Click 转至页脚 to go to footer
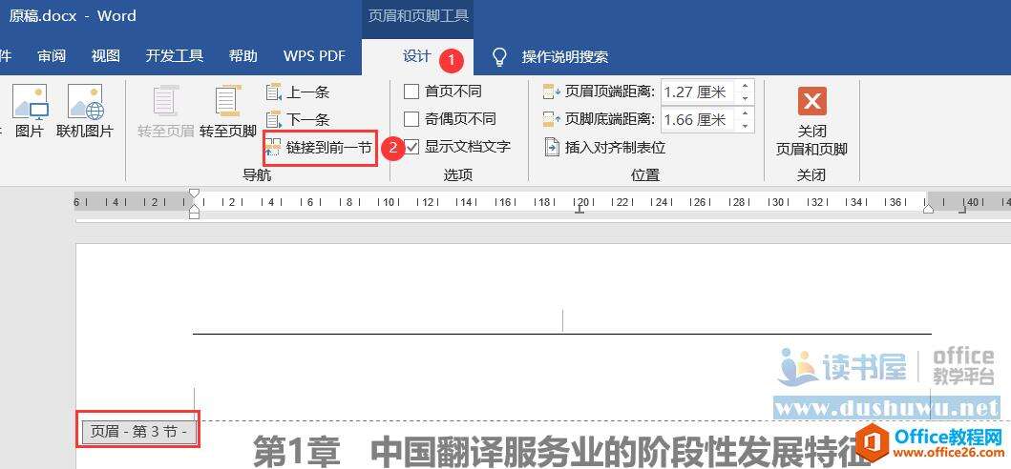 (227, 111)
